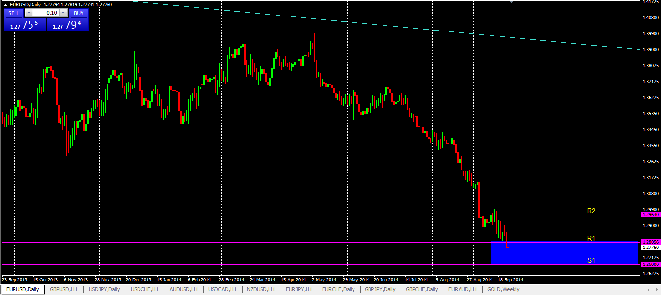
Task: Switch to the NZDUSD,H1 chart tab
Action: pos(261,289)
